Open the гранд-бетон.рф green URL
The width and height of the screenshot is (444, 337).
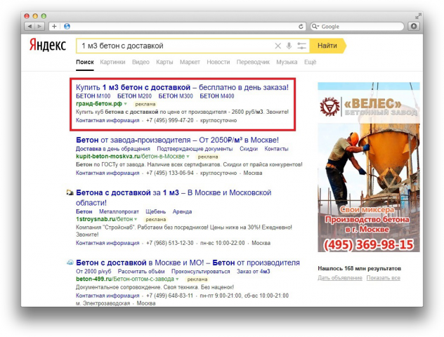[x=99, y=104]
